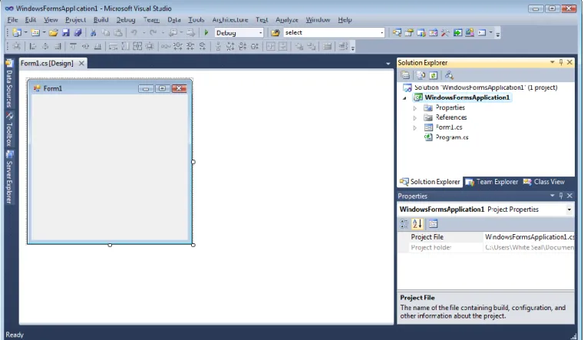Expand the Form1.cs node arrow
584x340 pixels.
[415, 127]
